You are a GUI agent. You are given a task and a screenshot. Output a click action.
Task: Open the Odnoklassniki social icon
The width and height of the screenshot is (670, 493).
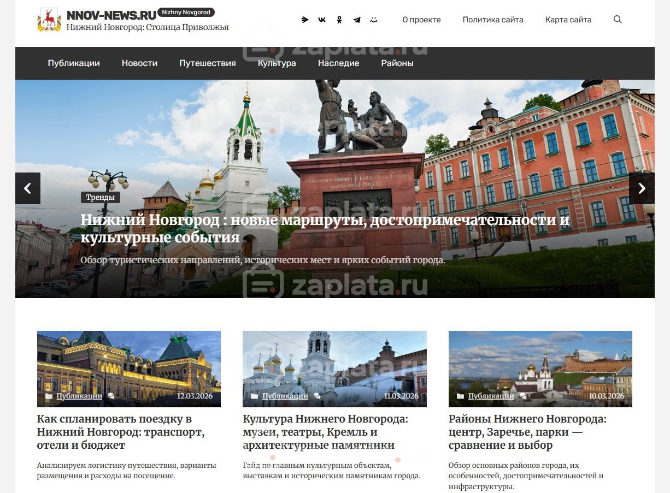pos(339,20)
